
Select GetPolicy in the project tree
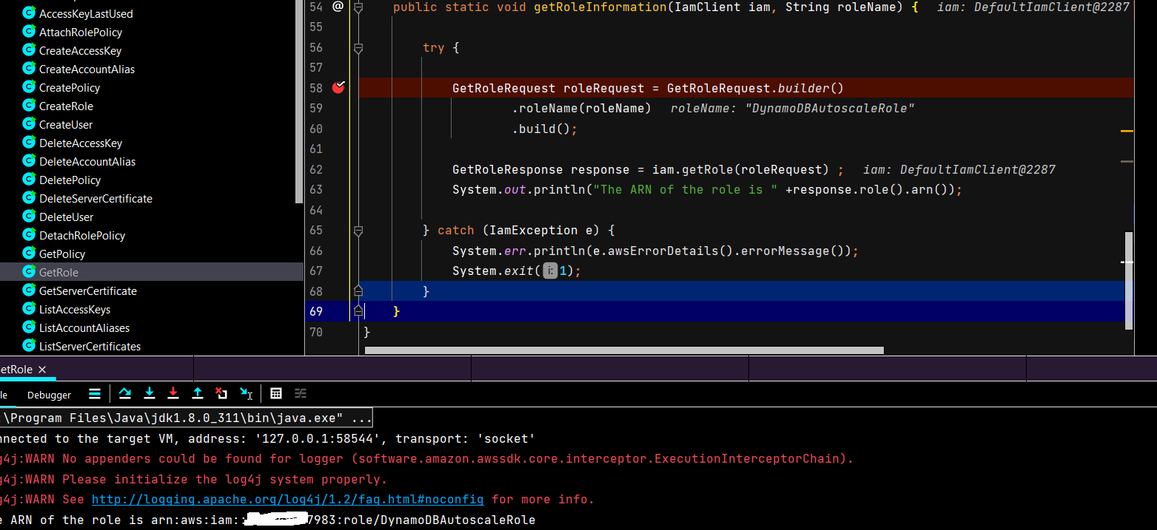(x=62, y=254)
